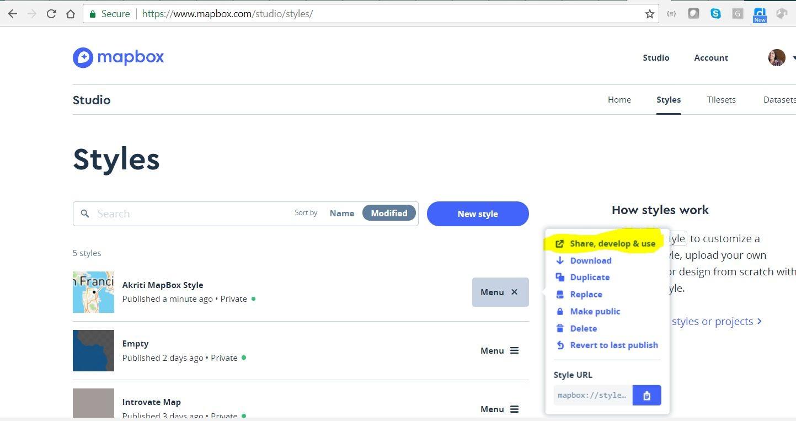Click the Studio link in the header
The image size is (796, 421).
[656, 57]
